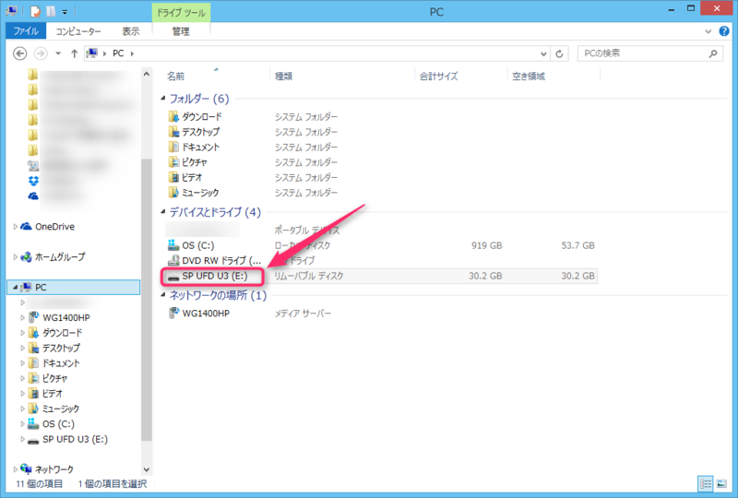Click the Dropbox icon in favorites

33,181
